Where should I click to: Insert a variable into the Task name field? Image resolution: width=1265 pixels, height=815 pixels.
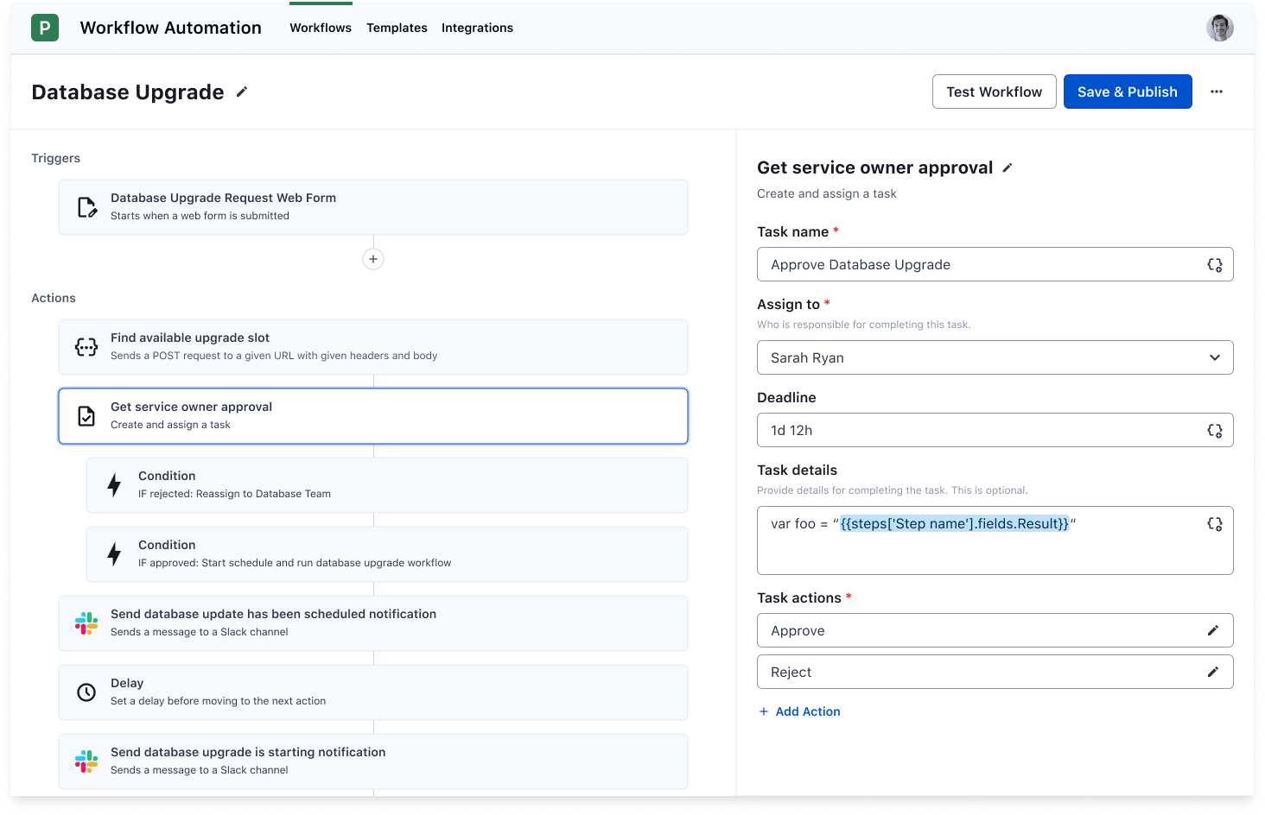coord(1215,264)
